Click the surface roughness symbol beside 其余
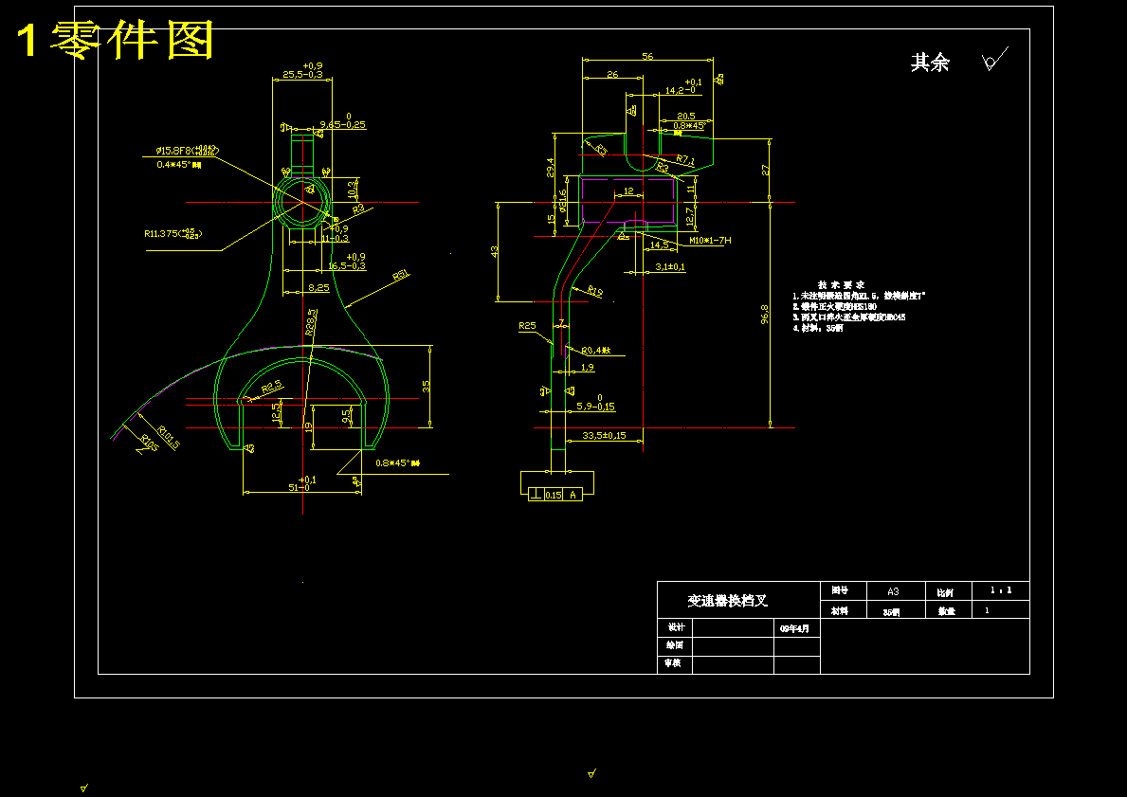The image size is (1127, 797). coord(994,60)
